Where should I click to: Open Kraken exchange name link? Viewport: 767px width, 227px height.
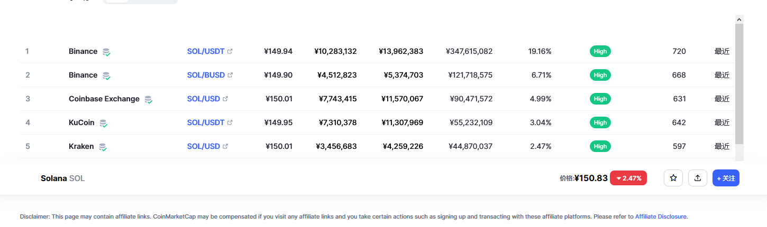[x=81, y=146]
